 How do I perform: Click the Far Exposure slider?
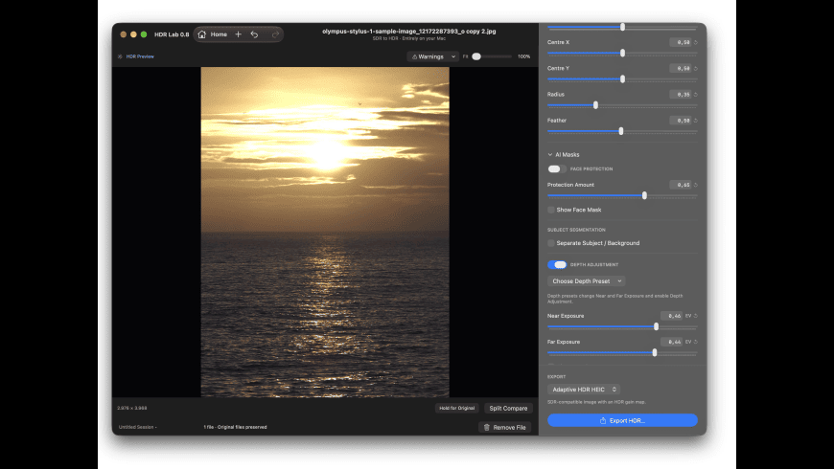click(622, 352)
